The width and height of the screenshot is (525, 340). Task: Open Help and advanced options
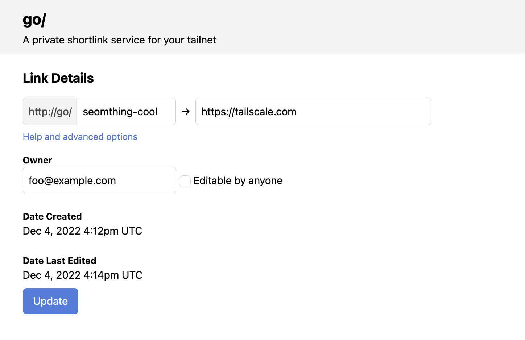(x=80, y=137)
